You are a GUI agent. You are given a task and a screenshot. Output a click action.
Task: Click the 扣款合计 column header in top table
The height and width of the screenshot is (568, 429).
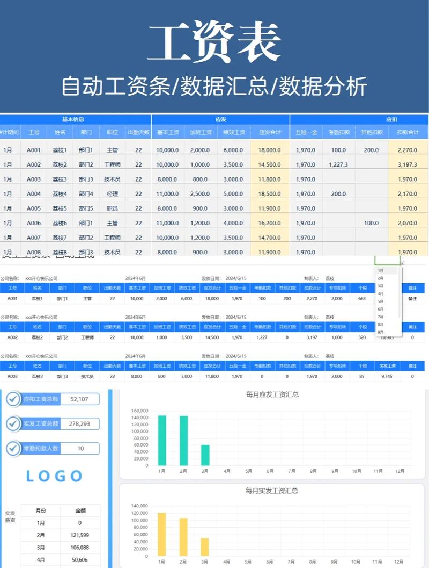(408, 132)
